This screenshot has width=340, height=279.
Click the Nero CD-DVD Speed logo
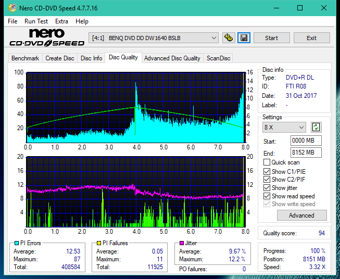[47, 38]
